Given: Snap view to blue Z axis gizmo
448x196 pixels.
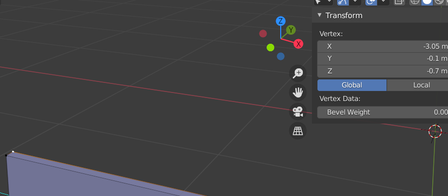Looking at the screenshot, I should click(281, 21).
